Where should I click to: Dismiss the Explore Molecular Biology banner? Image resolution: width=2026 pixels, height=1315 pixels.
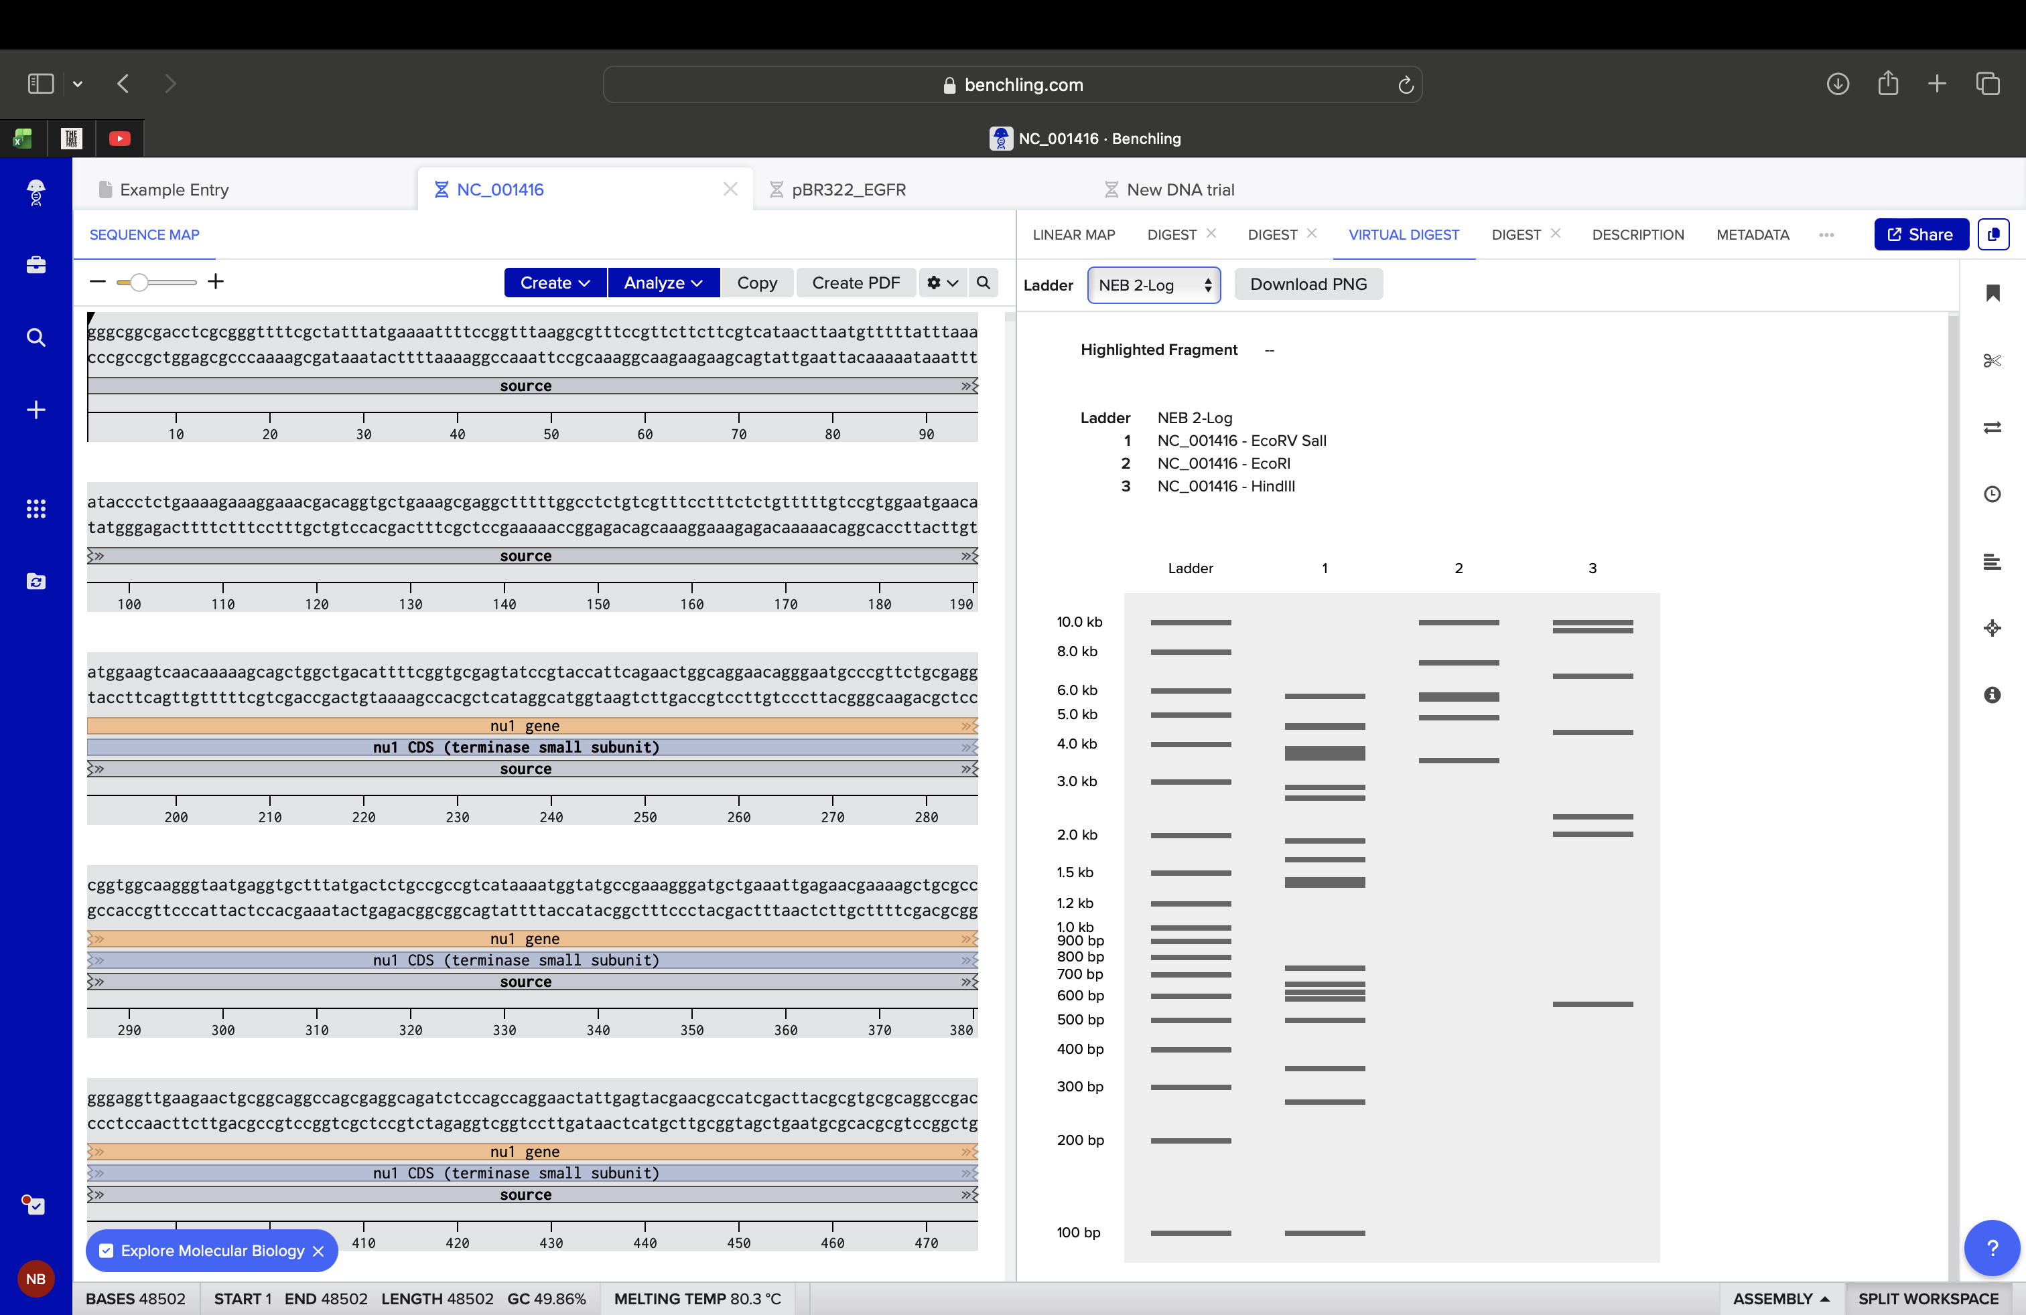[318, 1251]
